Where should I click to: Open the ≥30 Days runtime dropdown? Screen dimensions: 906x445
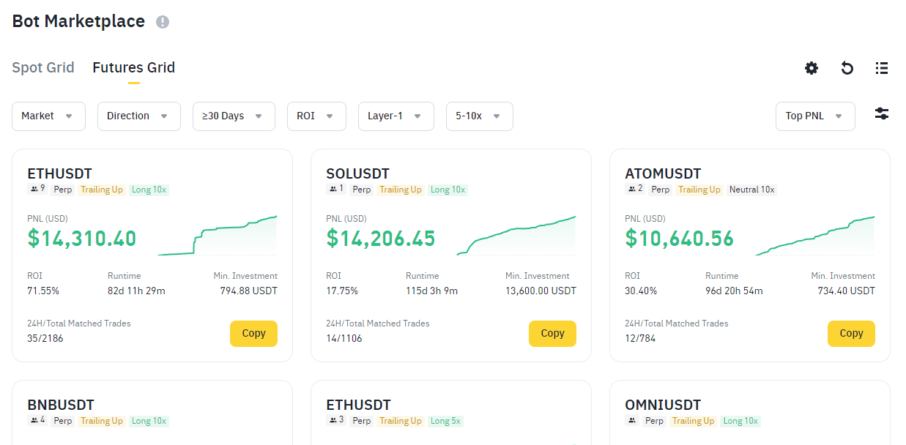(x=234, y=116)
